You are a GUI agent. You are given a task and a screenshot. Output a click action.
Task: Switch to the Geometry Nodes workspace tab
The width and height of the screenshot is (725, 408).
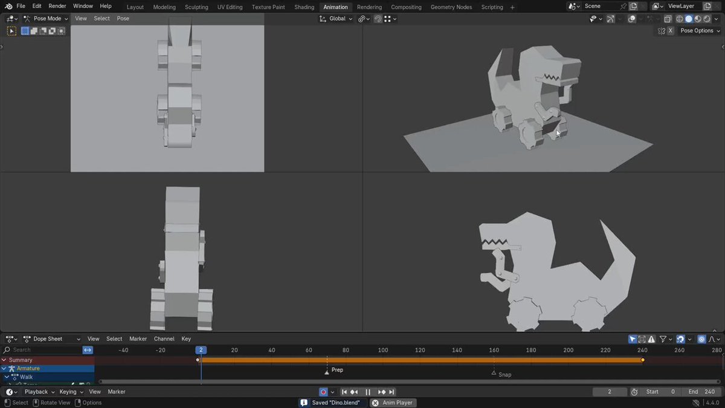(x=451, y=7)
